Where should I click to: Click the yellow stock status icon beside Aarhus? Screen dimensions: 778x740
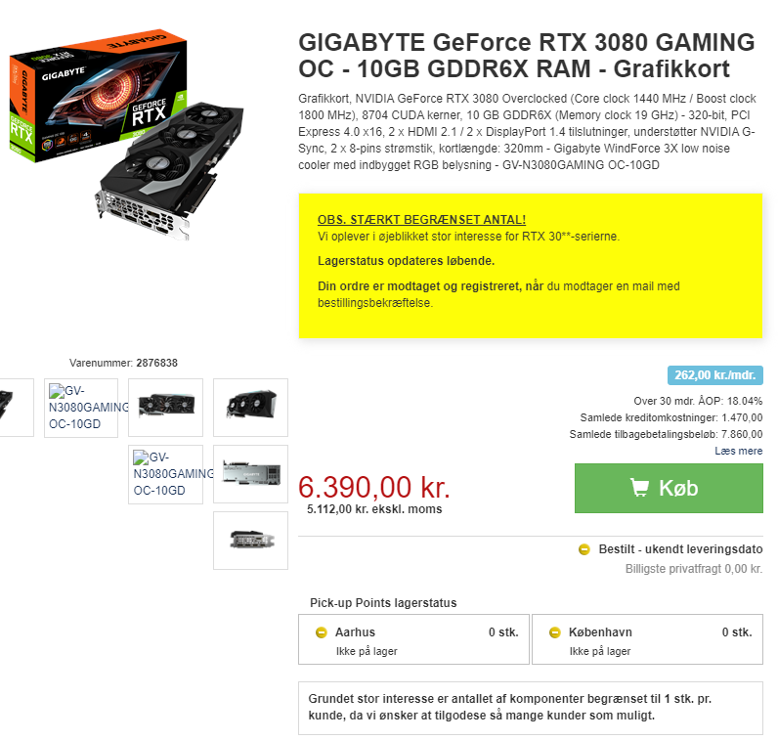[321, 632]
